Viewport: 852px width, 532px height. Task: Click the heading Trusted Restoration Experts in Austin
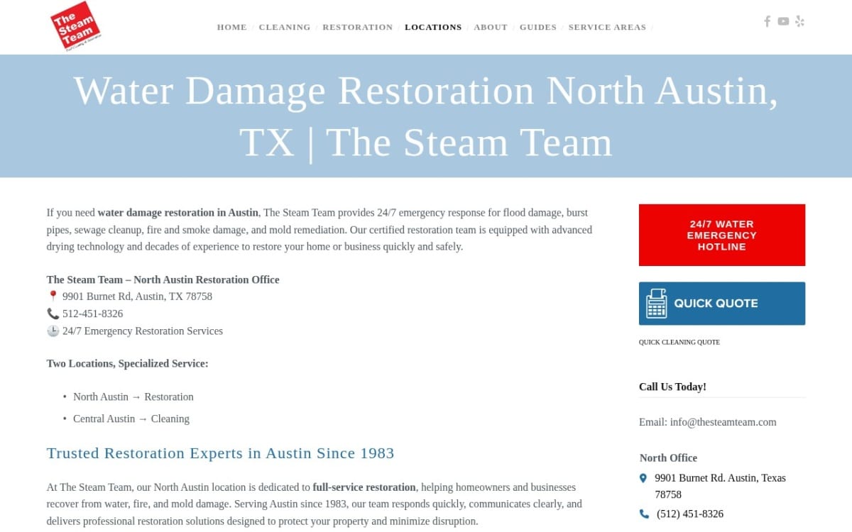tap(220, 453)
